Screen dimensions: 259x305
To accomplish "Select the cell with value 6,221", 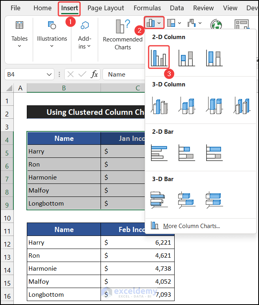I will pos(138,242).
